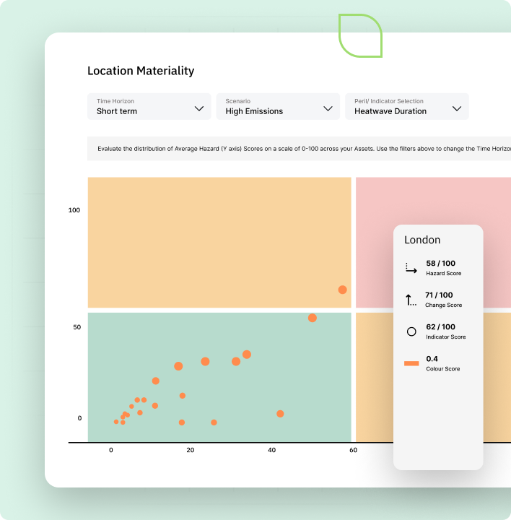Image resolution: width=511 pixels, height=520 pixels.
Task: Open the Scenario High Emissions dropdown
Action: [278, 106]
